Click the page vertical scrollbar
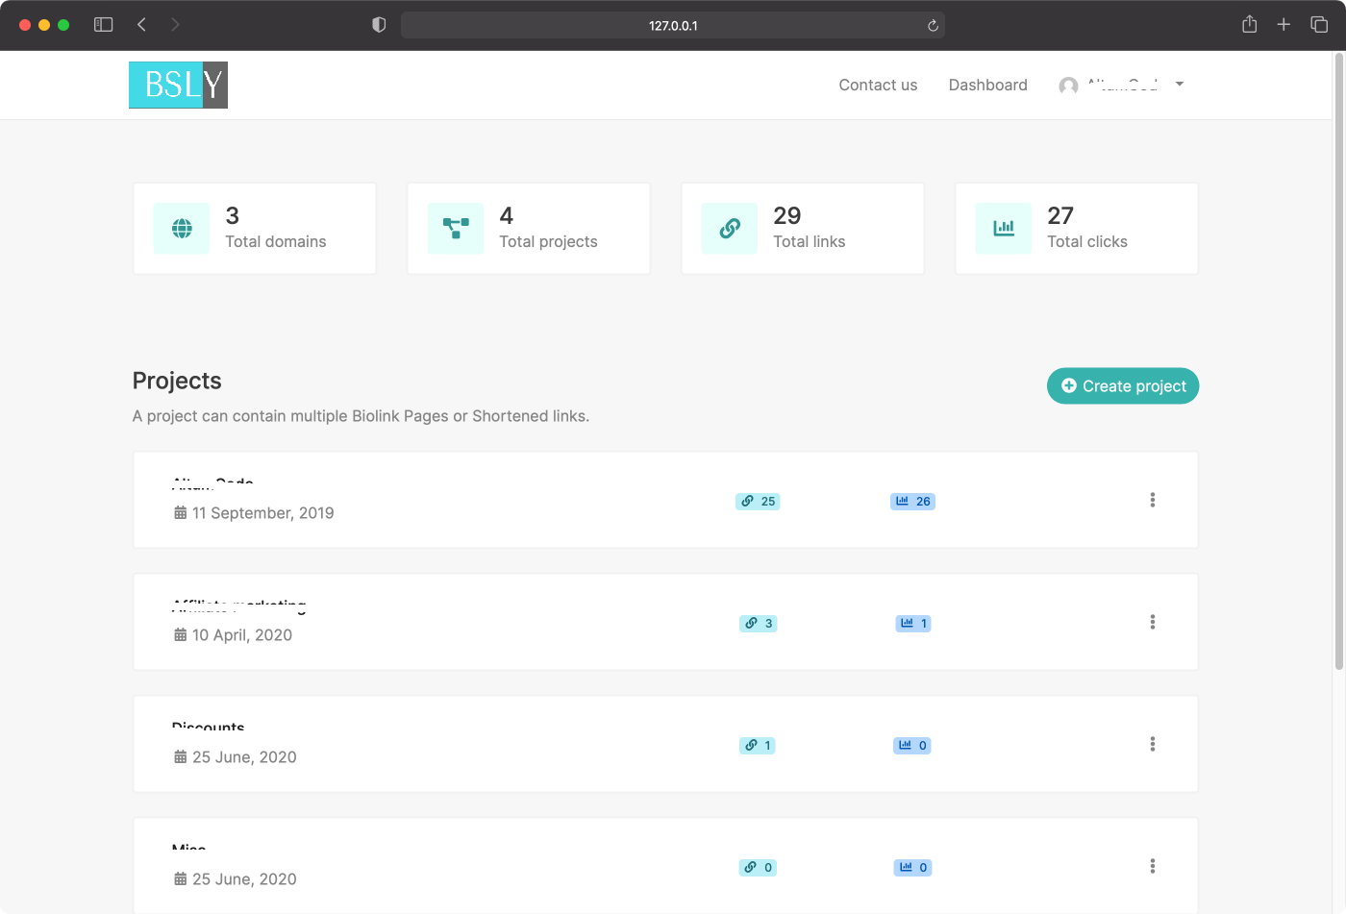Viewport: 1346px width, 914px height. coord(1339,361)
